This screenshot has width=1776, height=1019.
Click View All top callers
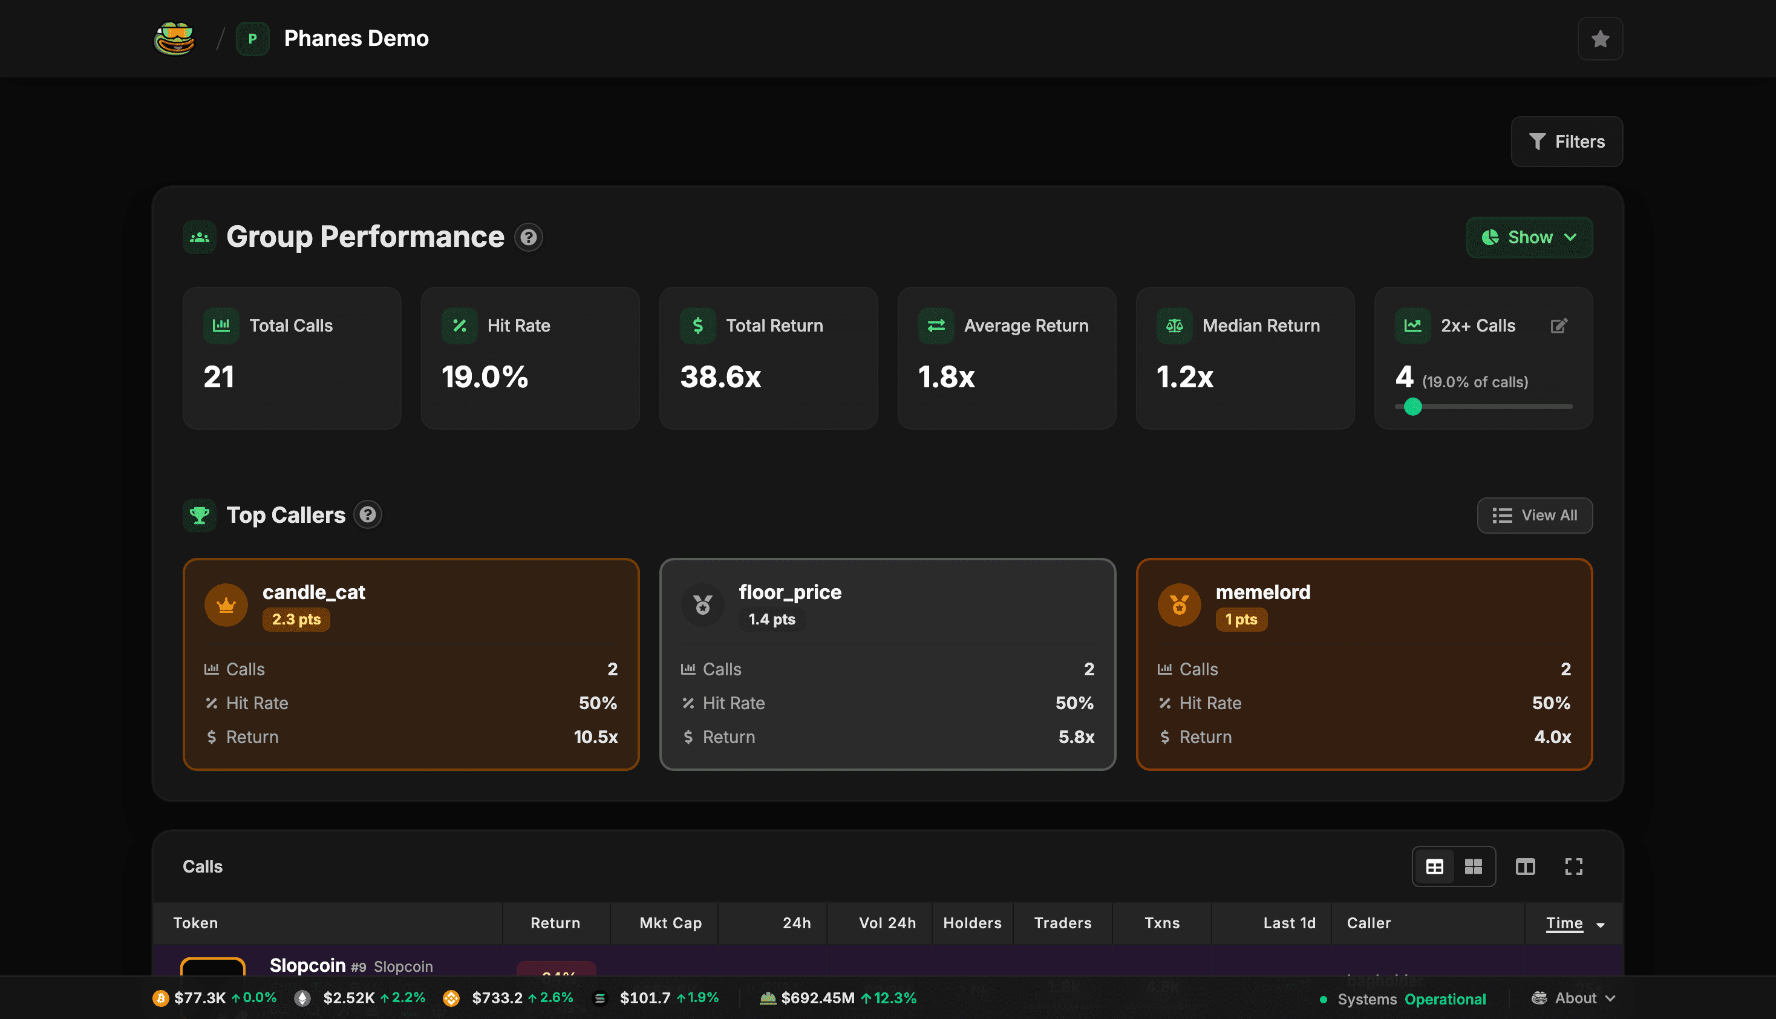(1535, 515)
